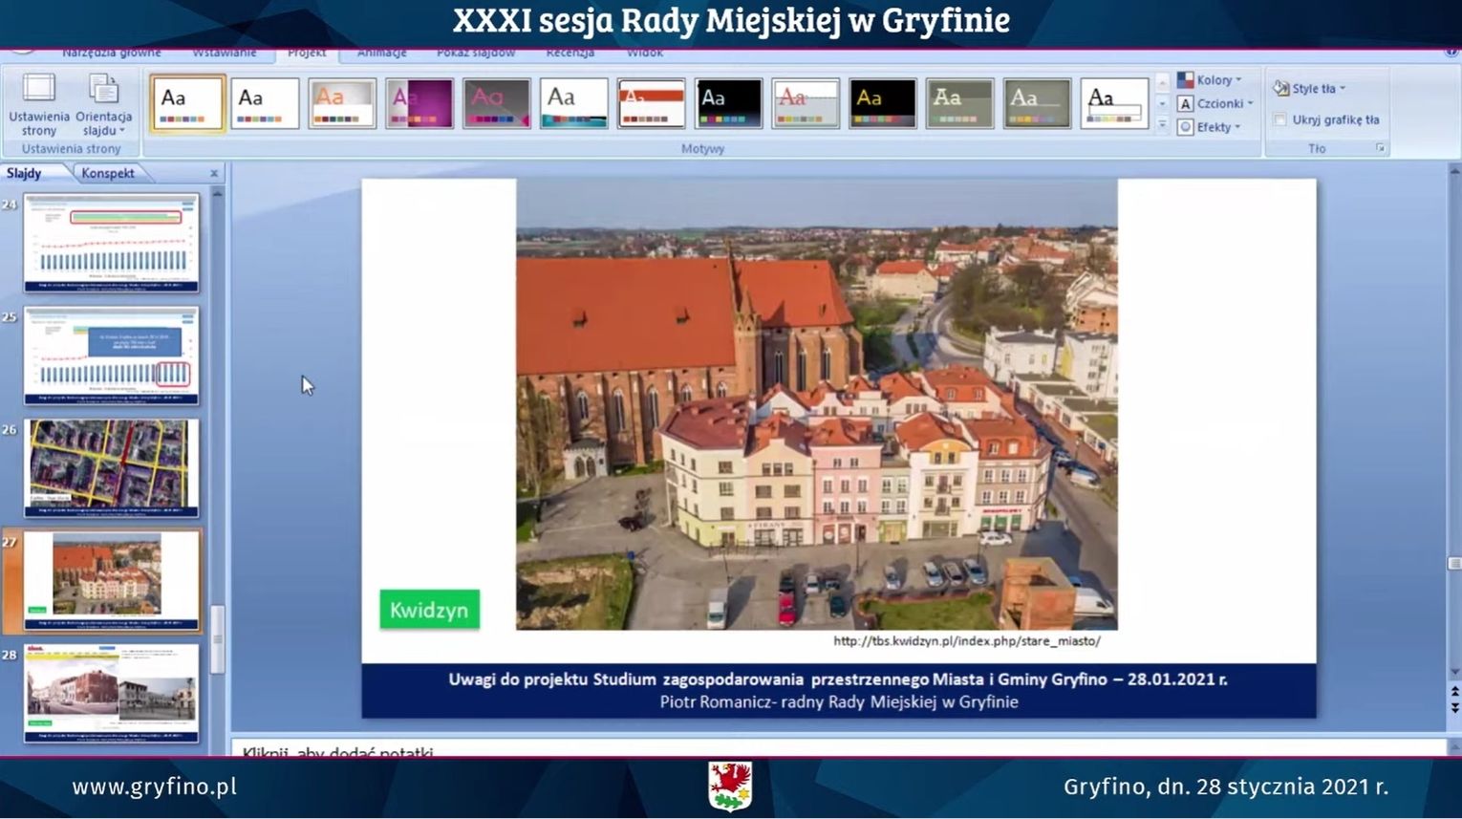The height and width of the screenshot is (819, 1462).
Task: Select the black theme with yellow text
Action: pos(882,103)
